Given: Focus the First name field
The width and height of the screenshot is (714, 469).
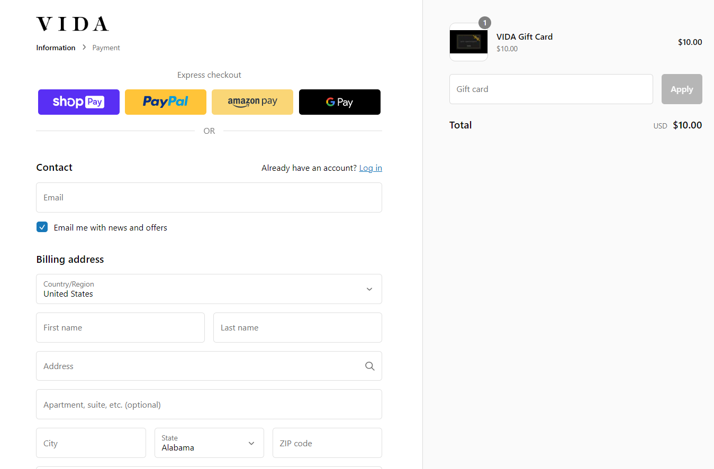Looking at the screenshot, I should [x=120, y=327].
